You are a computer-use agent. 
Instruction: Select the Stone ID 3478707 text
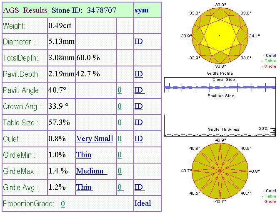click(84, 10)
